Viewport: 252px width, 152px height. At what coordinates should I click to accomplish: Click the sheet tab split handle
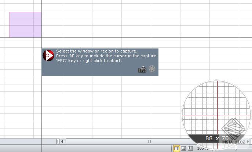pyautogui.click(x=58, y=142)
